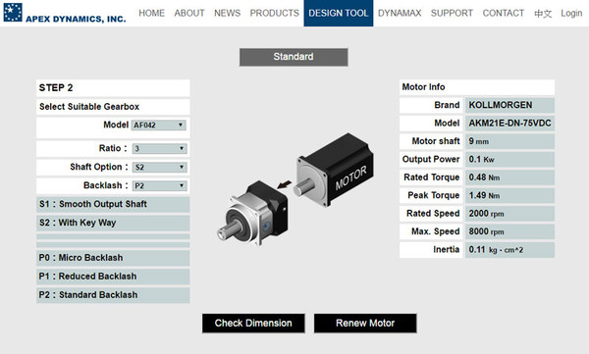Select the DESIGN TOOL tab
The image size is (589, 354).
click(x=339, y=13)
